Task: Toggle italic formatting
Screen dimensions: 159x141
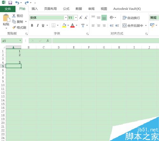Action: (38, 25)
